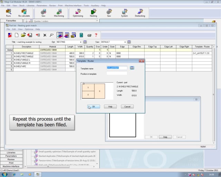Open the Edit menu in Part list window
The image size is (221, 177).
(14, 29)
